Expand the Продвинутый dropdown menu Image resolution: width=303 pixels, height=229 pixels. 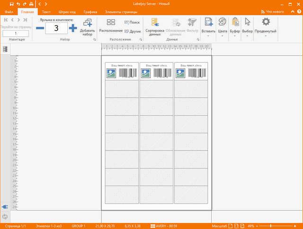tap(266, 36)
